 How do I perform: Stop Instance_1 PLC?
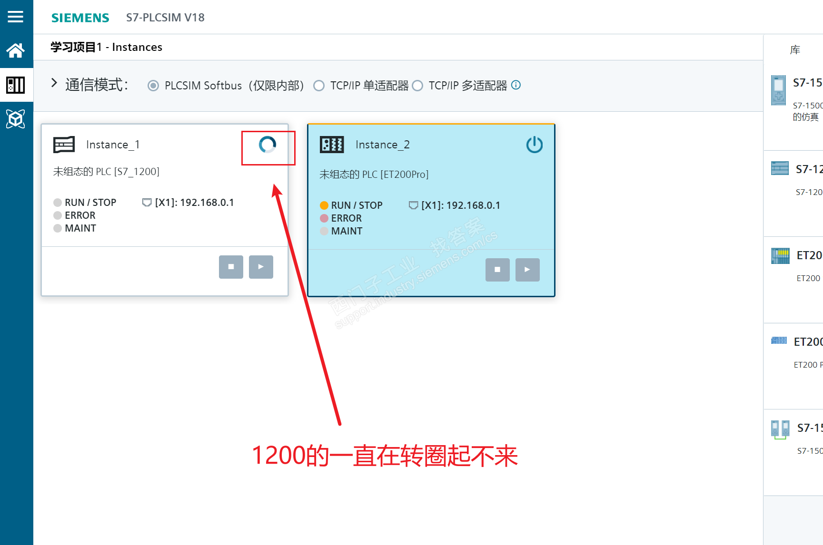pyautogui.click(x=231, y=267)
